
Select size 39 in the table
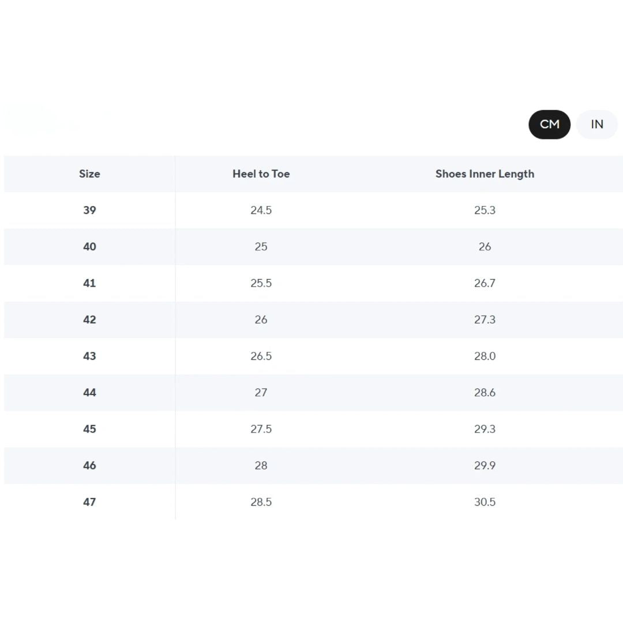coord(89,210)
